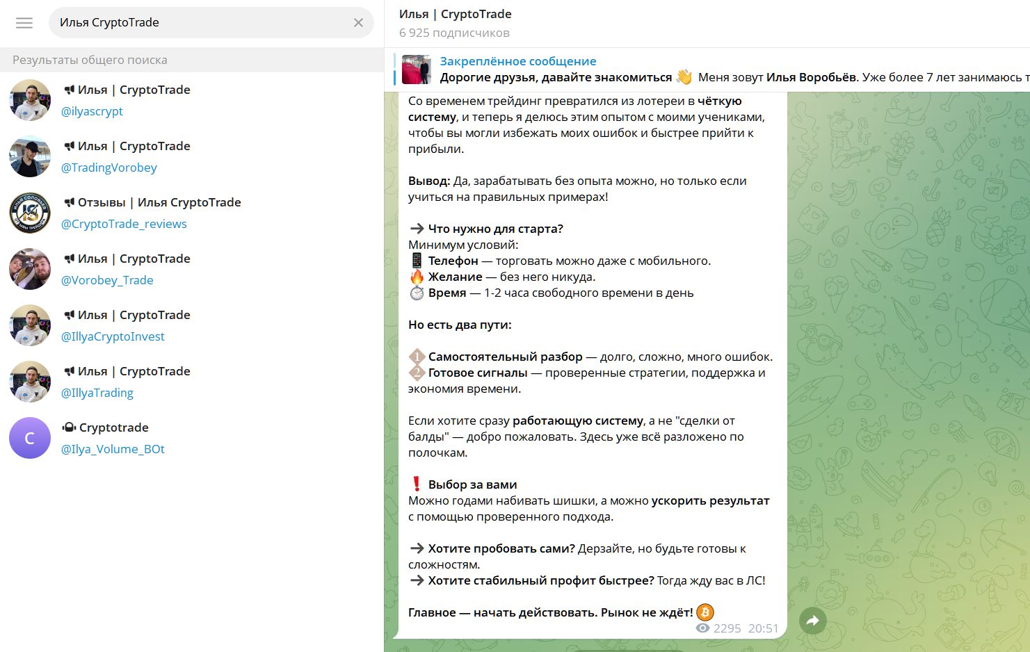Open the @IllyaCryptoInvest channel avatar
Screen dimensions: 1030x652
pyautogui.click(x=30, y=325)
